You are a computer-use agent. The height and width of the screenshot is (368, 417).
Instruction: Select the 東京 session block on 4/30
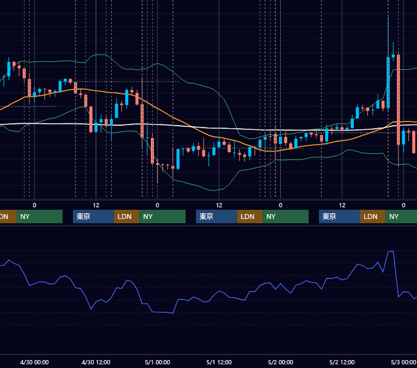93,217
